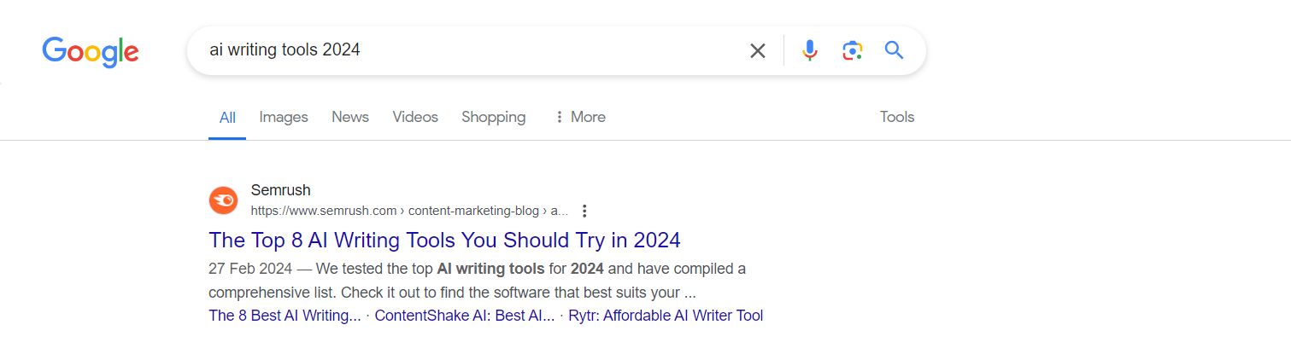Go to the Shopping tab
This screenshot has width=1291, height=348.
(x=494, y=117)
